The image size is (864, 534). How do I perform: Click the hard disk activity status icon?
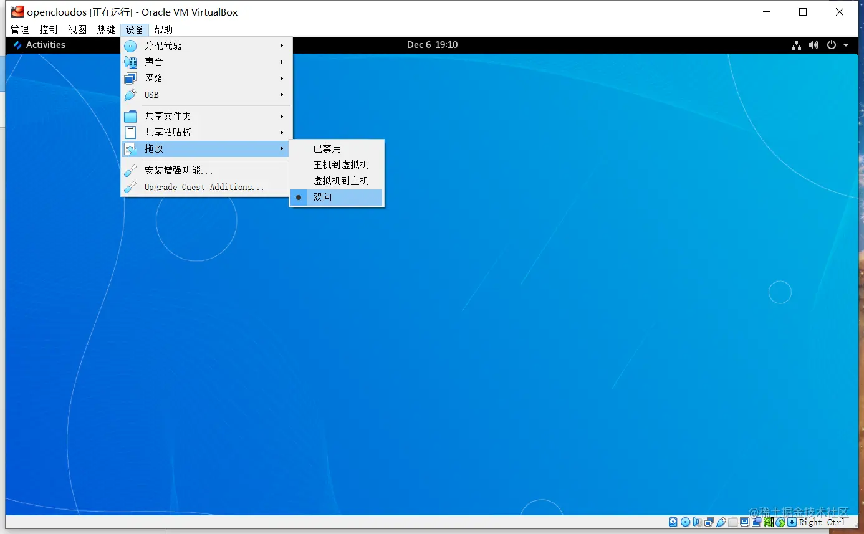(673, 522)
